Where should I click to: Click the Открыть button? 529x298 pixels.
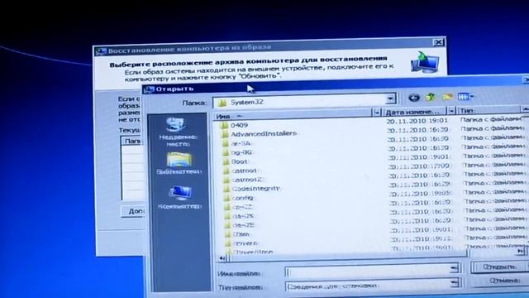click(x=499, y=267)
